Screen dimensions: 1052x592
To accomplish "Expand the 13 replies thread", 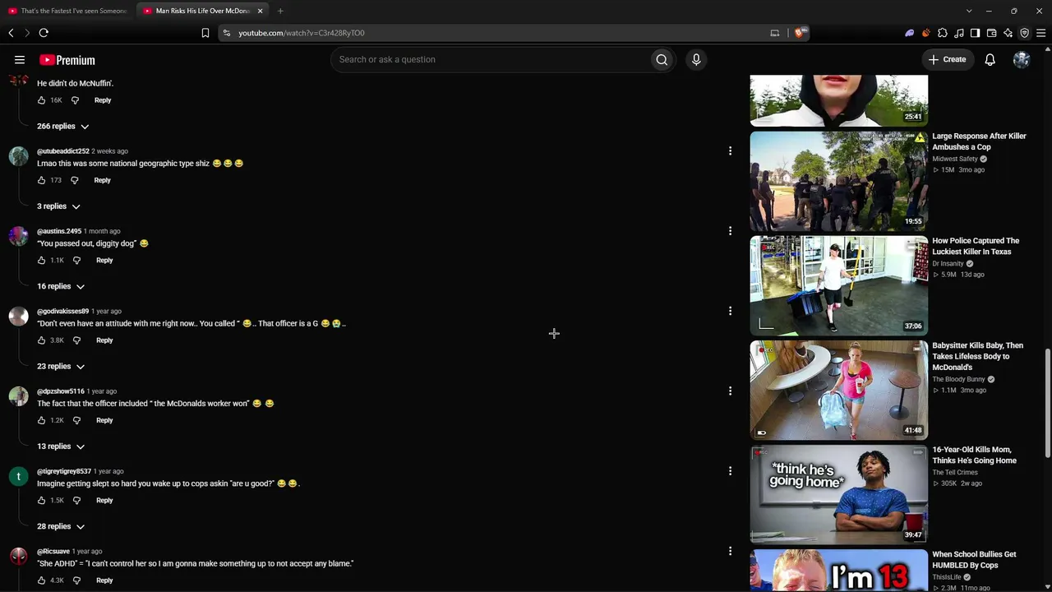I will coord(61,446).
